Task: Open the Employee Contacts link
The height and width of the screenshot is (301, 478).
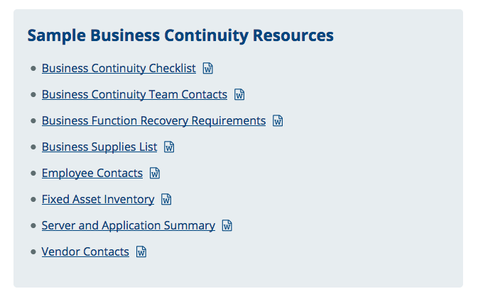Action: pyautogui.click(x=92, y=173)
